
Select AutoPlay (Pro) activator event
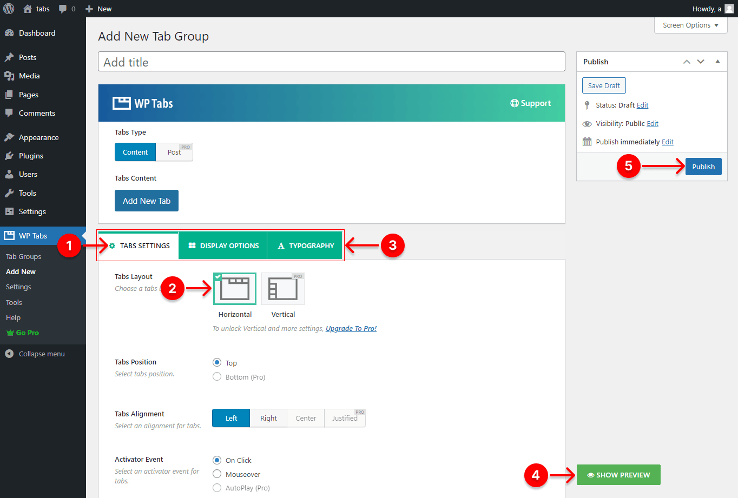pyautogui.click(x=217, y=488)
